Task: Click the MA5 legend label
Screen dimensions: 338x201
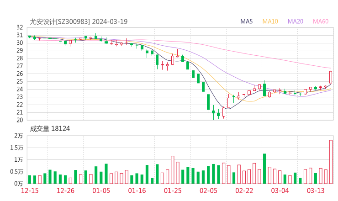Action: click(246, 21)
